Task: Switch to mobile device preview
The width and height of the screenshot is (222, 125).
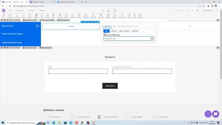Action: pyautogui.click(x=103, y=11)
